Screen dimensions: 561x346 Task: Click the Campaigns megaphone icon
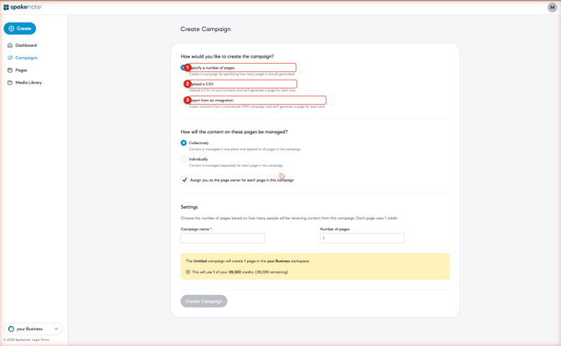point(10,58)
